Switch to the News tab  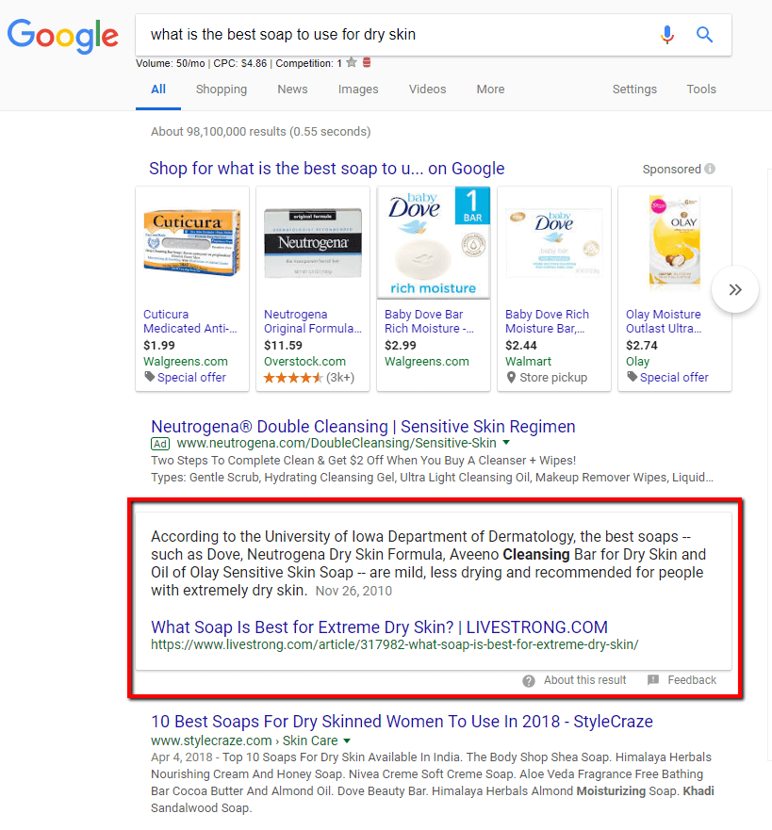[292, 89]
